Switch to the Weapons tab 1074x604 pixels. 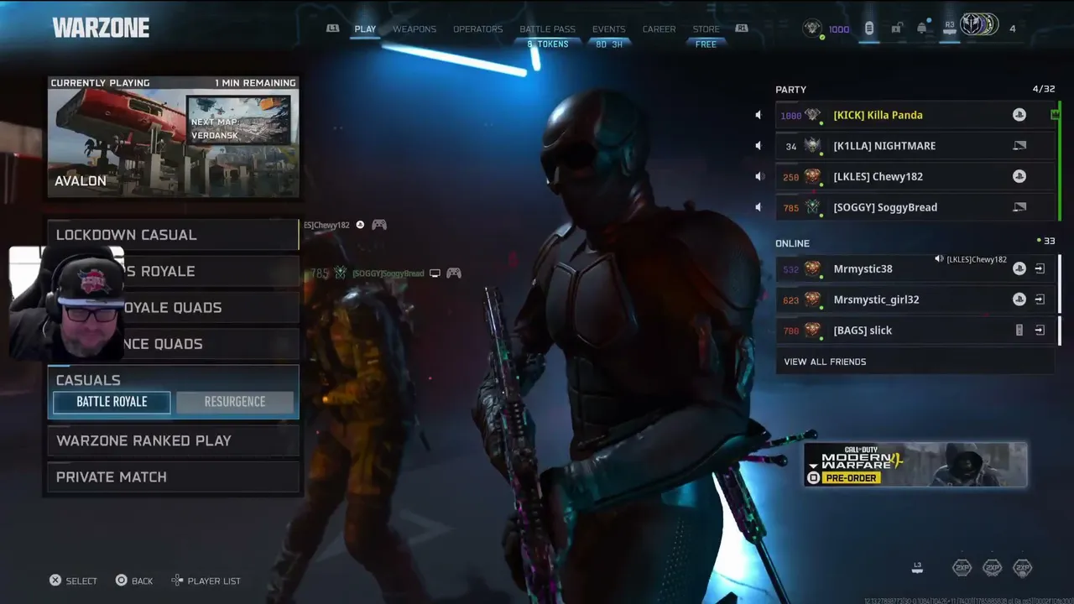tap(414, 29)
